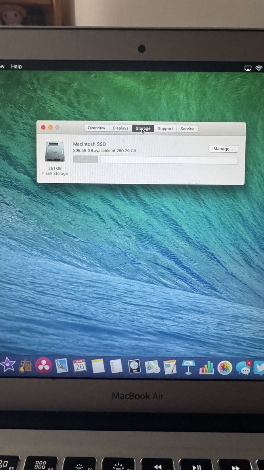Open DaVinci Resolve in the dock

pyautogui.click(x=44, y=365)
